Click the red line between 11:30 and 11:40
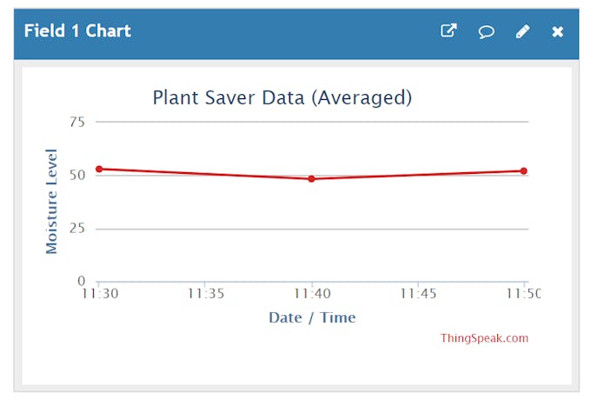The height and width of the screenshot is (400, 591). (x=205, y=174)
